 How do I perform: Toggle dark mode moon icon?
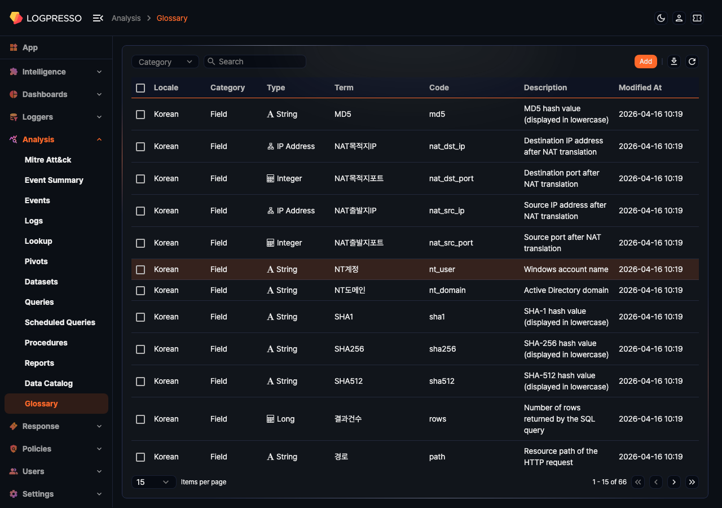coord(661,18)
